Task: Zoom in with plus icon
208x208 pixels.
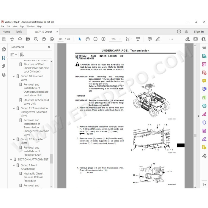Action: [103, 39]
